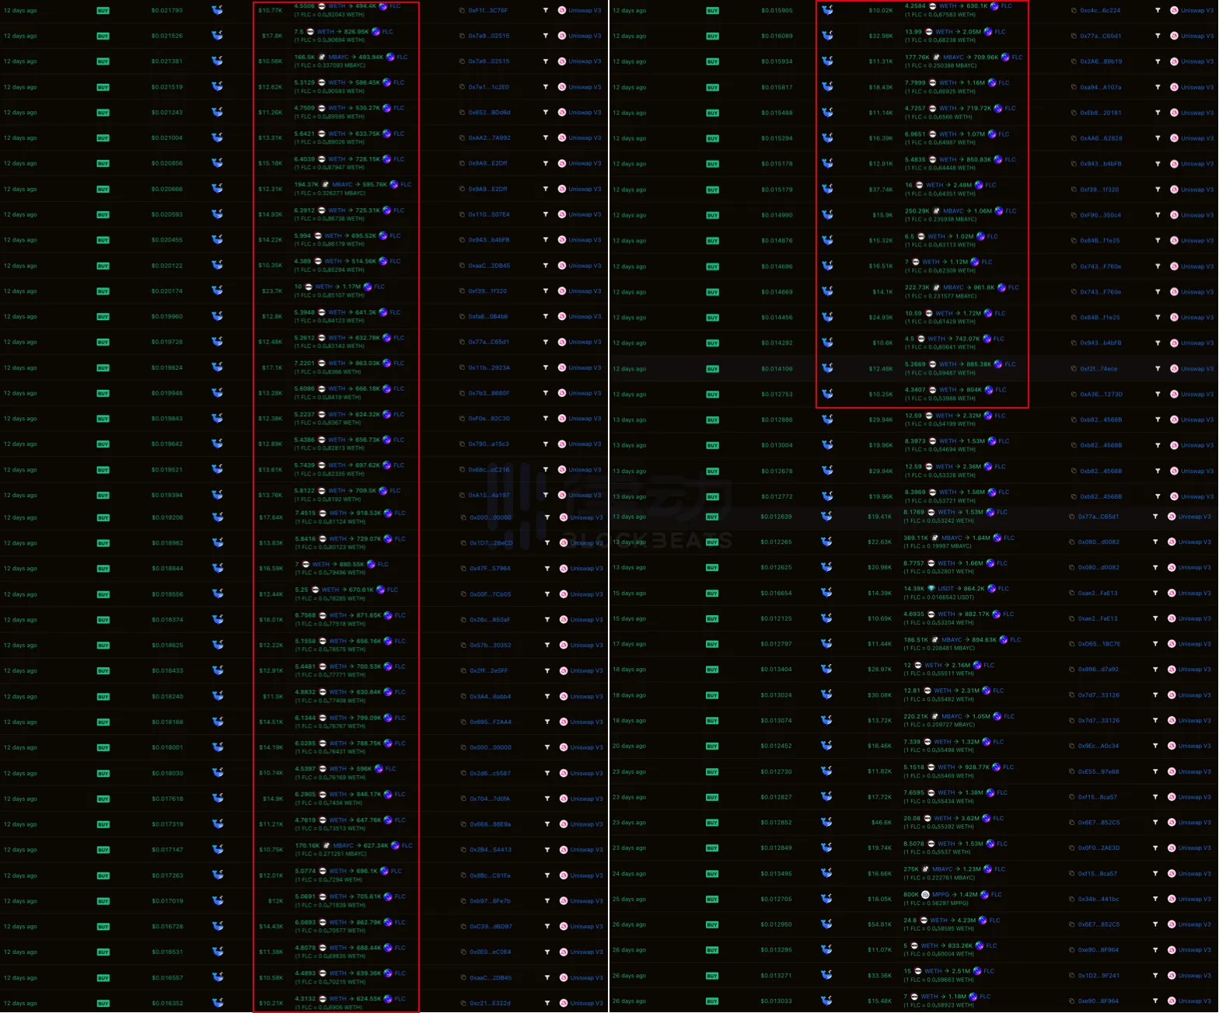The width and height of the screenshot is (1219, 1013).
Task: Open the 0x2A6...89b19 maker address link
Action: pos(1100,61)
